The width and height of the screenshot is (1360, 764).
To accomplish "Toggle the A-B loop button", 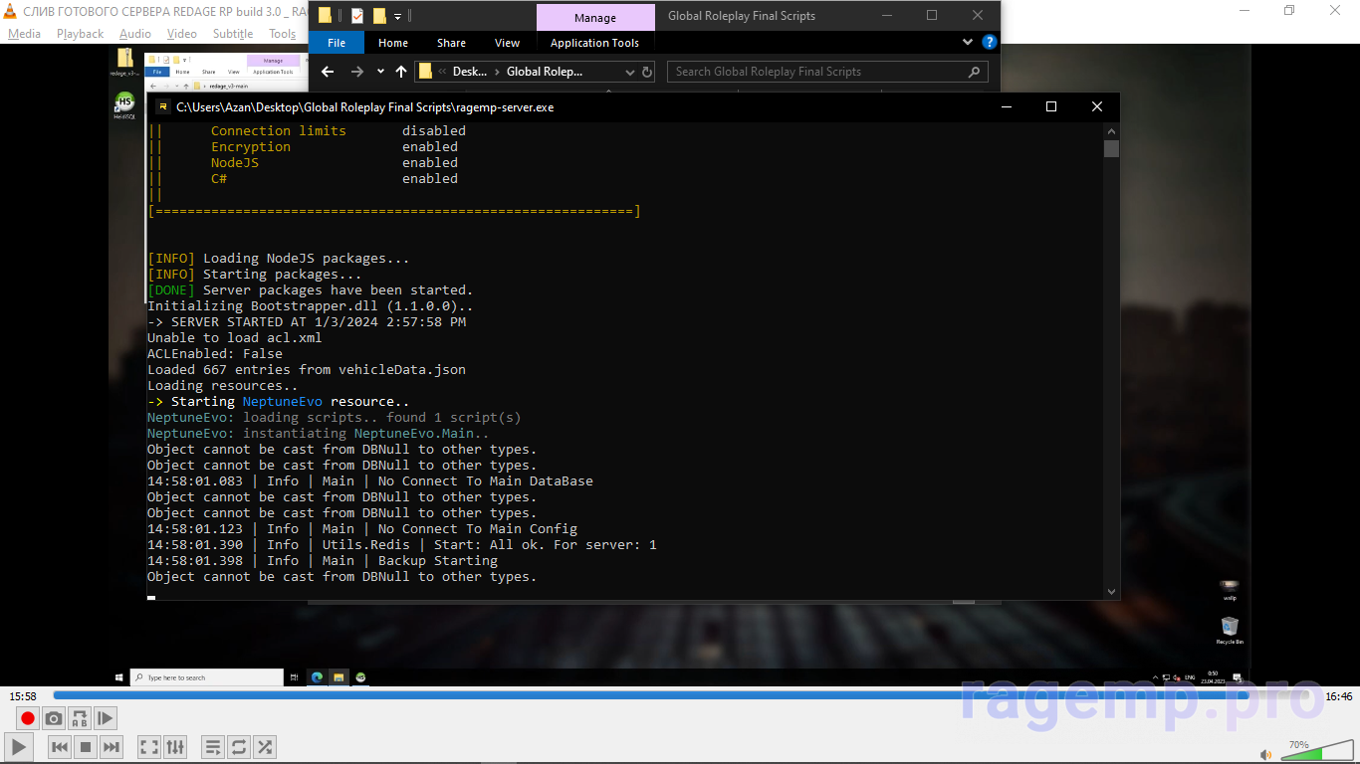I will pos(80,718).
